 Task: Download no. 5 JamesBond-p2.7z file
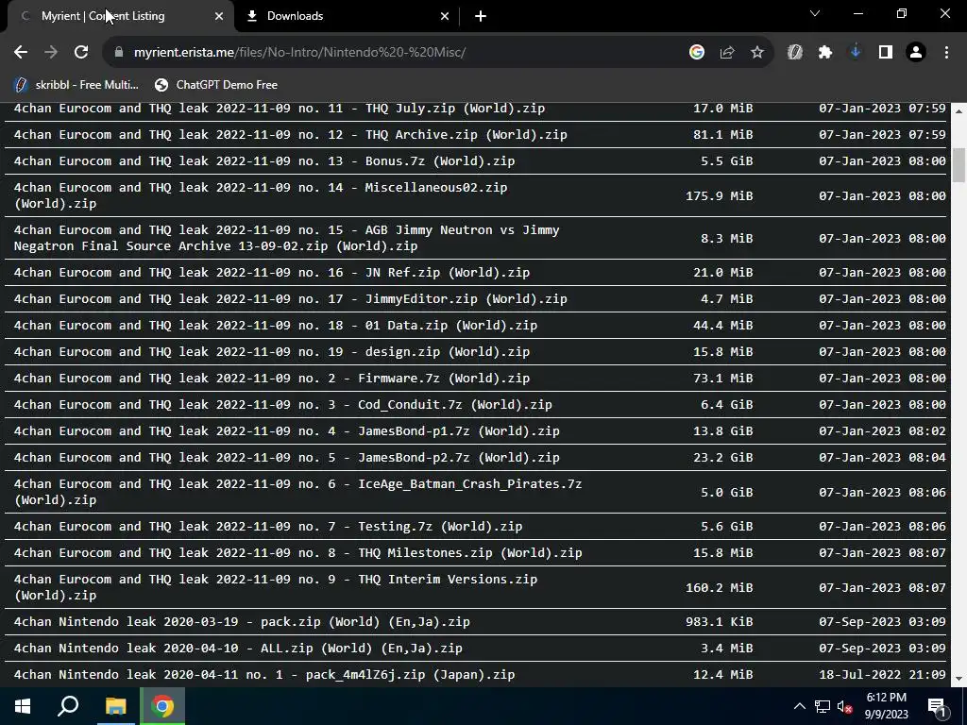[x=287, y=458]
